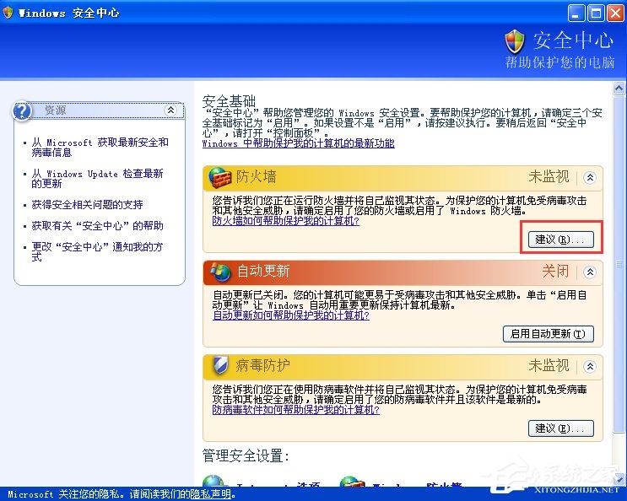Screen dimensions: 627x501
Task: Click the firewall brick wall icon
Action: click(221, 178)
